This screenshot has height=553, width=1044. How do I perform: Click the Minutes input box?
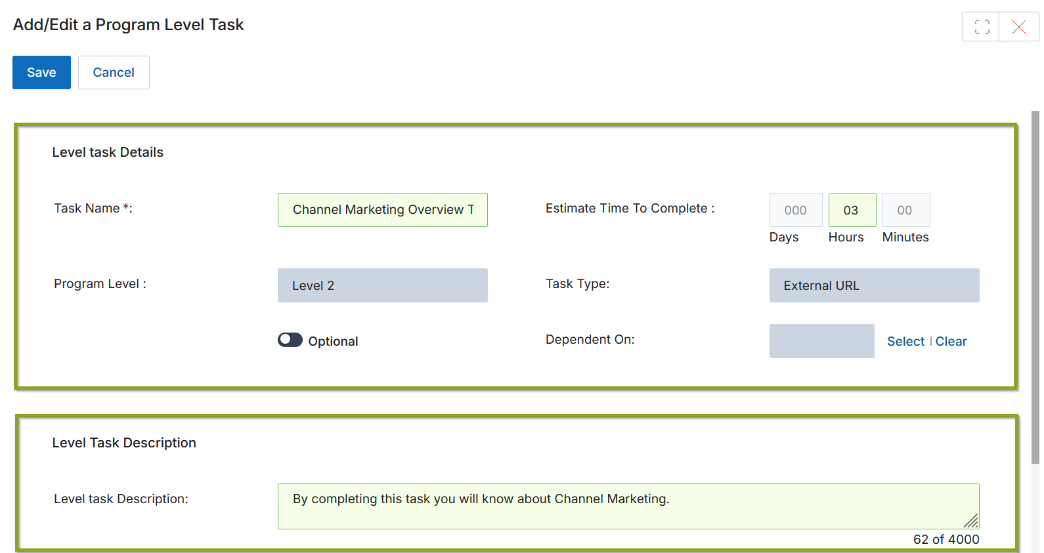[905, 210]
